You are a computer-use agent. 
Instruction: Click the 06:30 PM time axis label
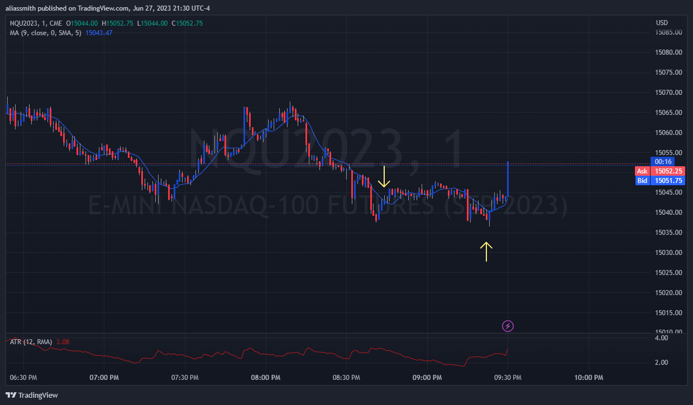pyautogui.click(x=23, y=378)
